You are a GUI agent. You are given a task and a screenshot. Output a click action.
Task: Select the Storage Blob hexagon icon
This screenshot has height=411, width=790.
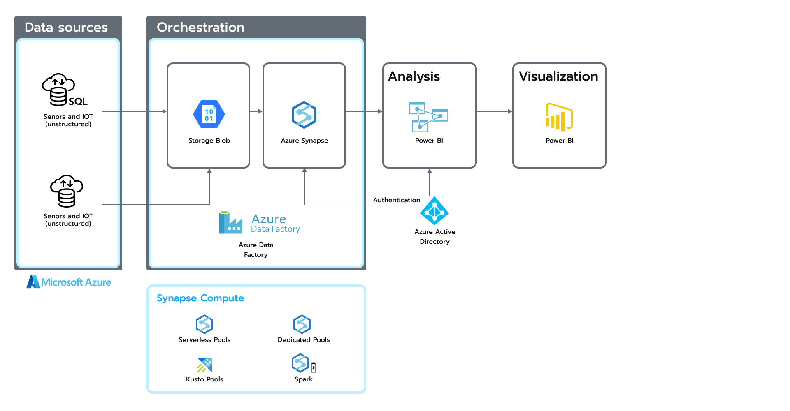tap(209, 114)
